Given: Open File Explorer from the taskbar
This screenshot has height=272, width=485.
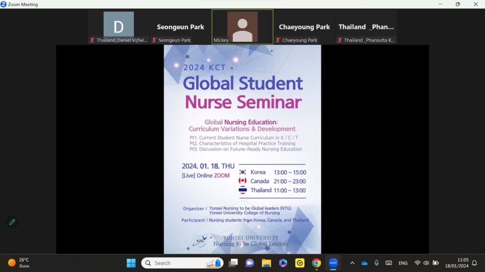Looking at the screenshot, I should tap(266, 263).
